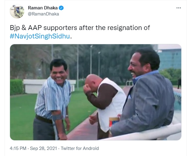The width and height of the screenshot is (194, 156).
Task: Open Raman Dhaka's profile avatar
Action: 17,11
